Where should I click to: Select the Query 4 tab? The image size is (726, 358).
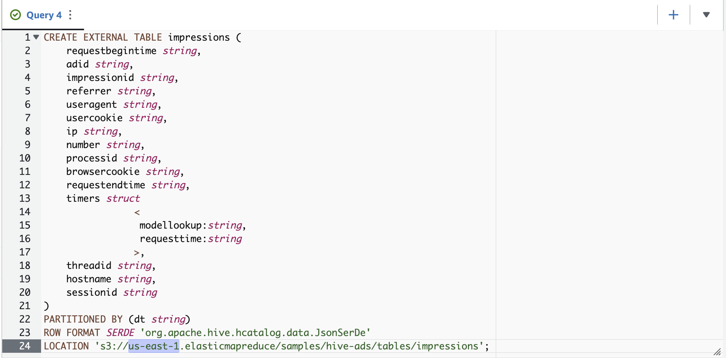tap(44, 15)
